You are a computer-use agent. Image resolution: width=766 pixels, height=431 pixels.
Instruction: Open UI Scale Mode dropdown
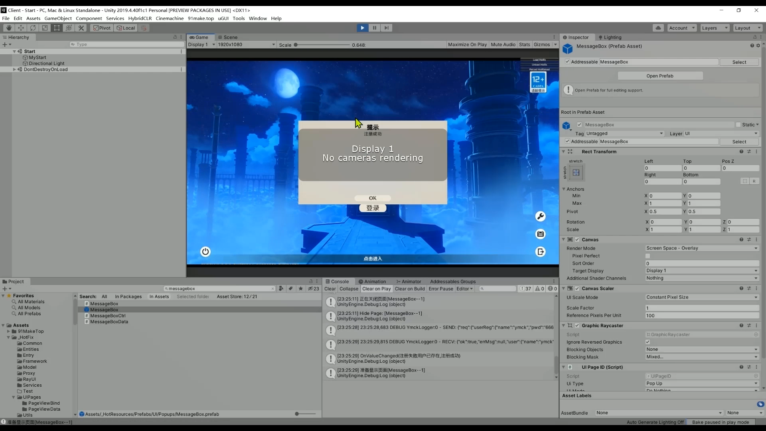(702, 297)
